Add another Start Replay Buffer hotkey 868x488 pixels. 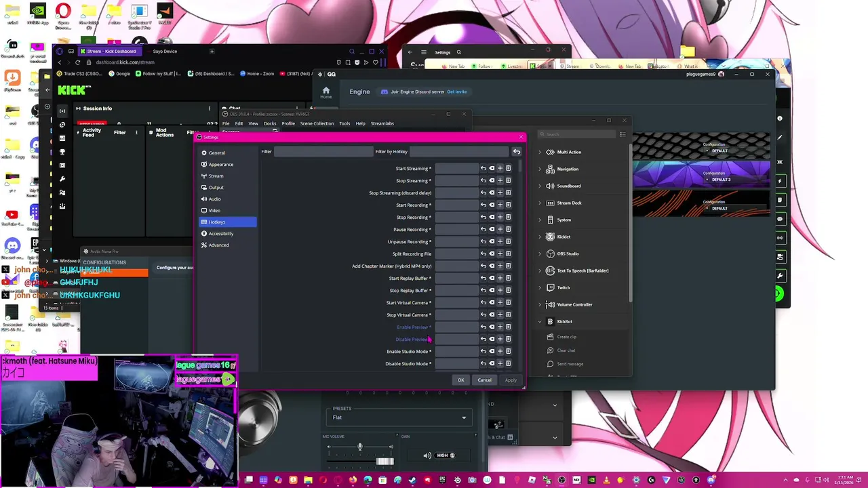click(500, 278)
